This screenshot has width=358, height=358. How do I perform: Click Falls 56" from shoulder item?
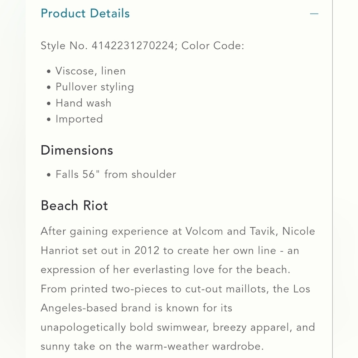[116, 174]
